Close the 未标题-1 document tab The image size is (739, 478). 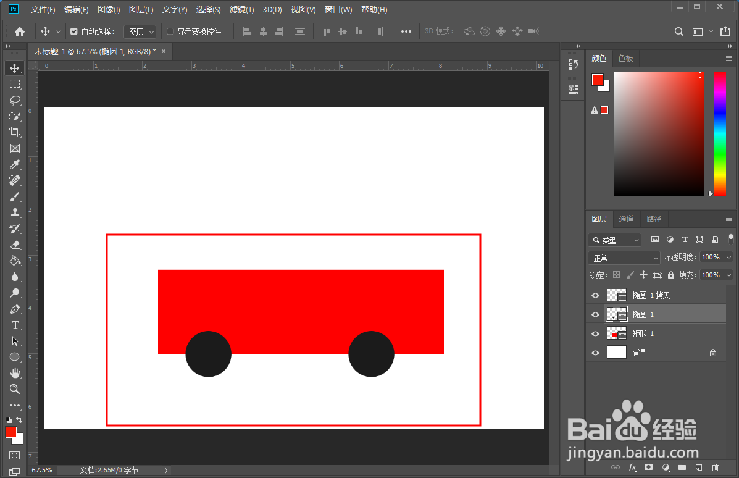point(164,51)
